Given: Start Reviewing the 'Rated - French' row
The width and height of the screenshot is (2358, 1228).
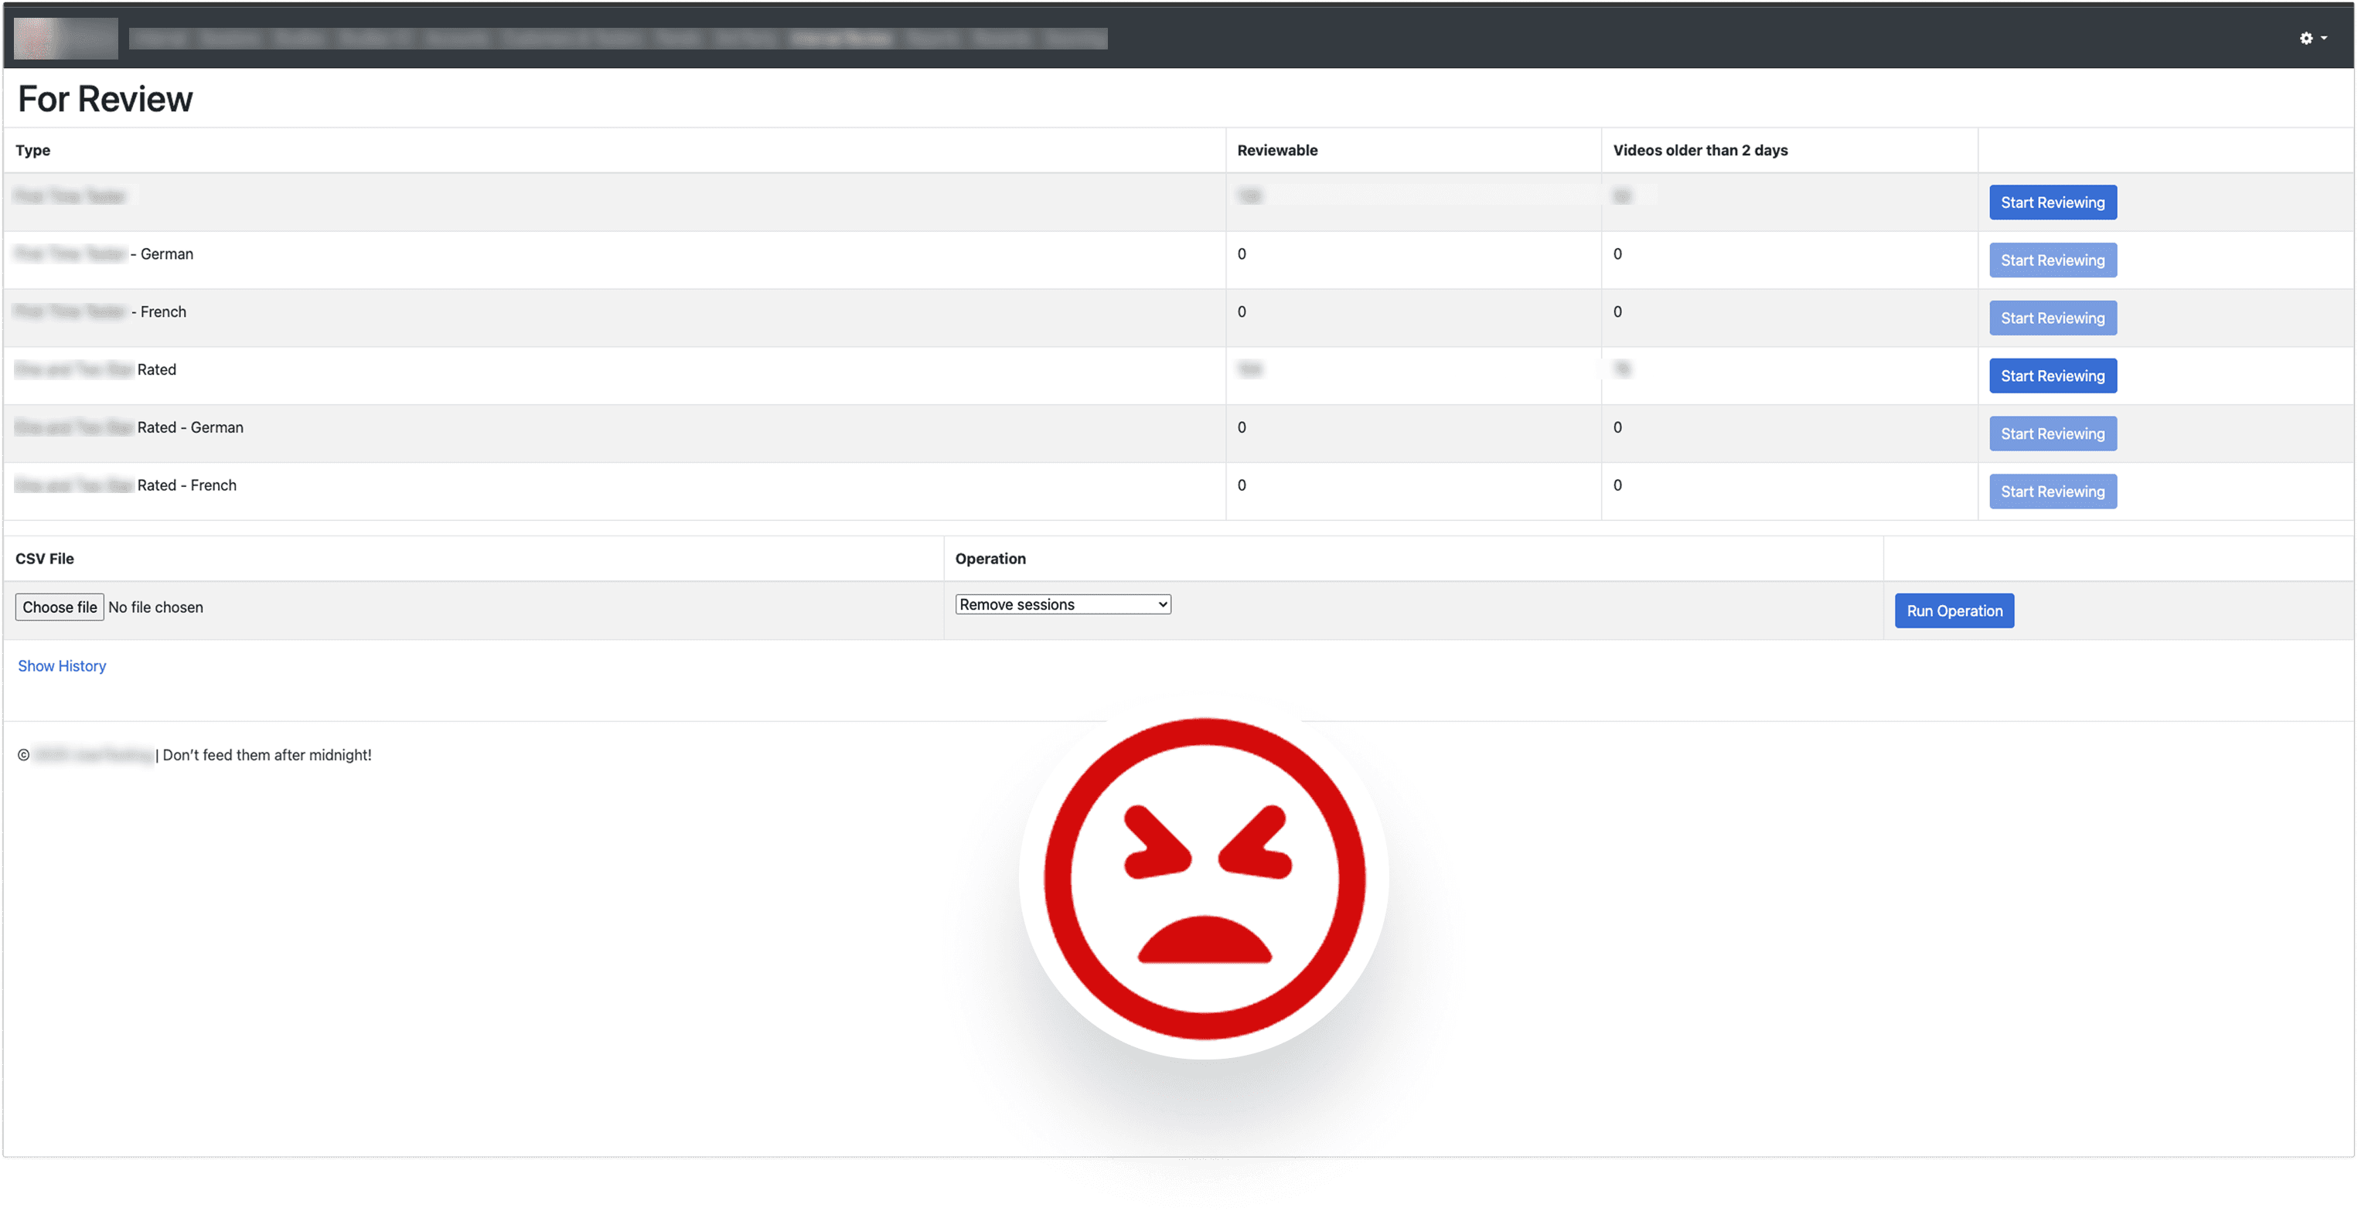Looking at the screenshot, I should [2053, 491].
